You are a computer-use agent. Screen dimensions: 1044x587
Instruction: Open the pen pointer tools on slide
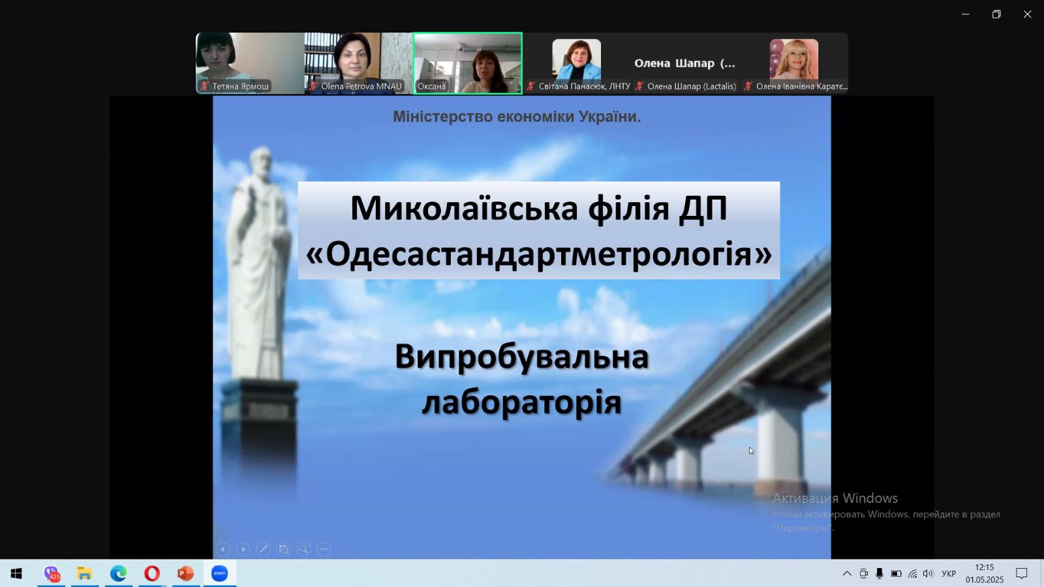click(263, 549)
